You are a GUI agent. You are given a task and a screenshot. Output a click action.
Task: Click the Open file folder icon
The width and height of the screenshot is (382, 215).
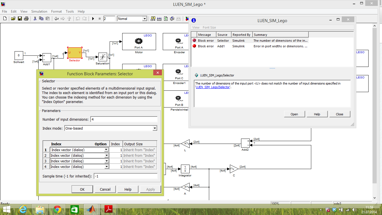[13, 19]
